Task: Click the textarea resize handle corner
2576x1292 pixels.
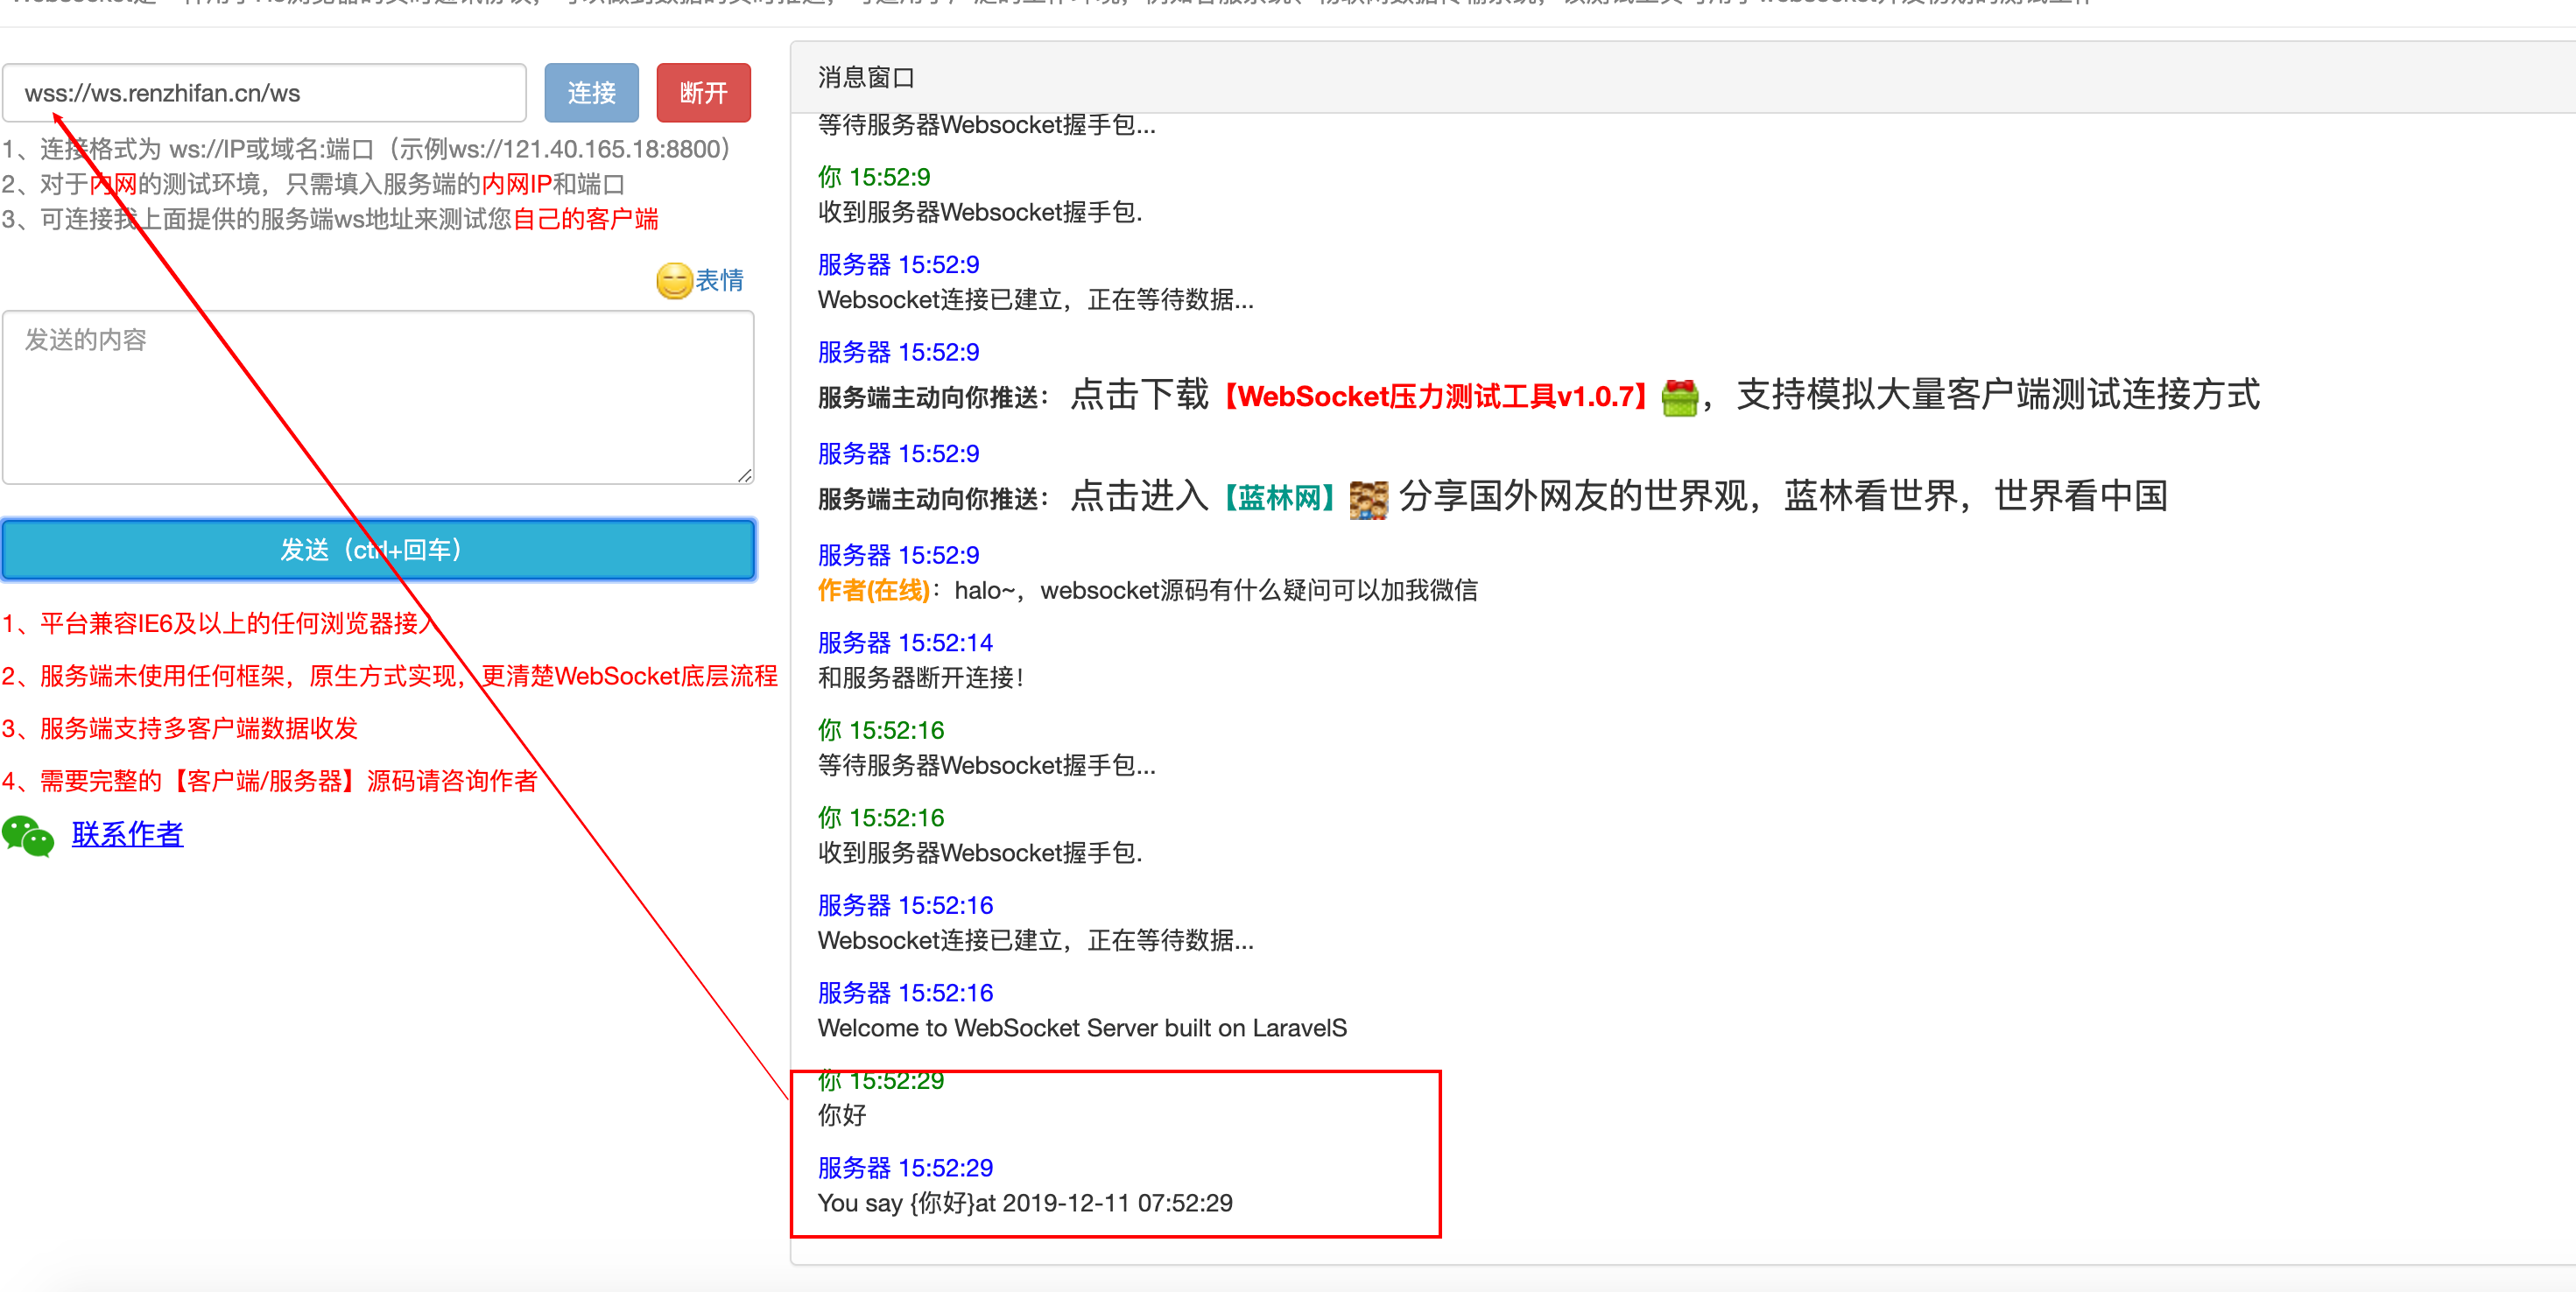Action: click(745, 476)
